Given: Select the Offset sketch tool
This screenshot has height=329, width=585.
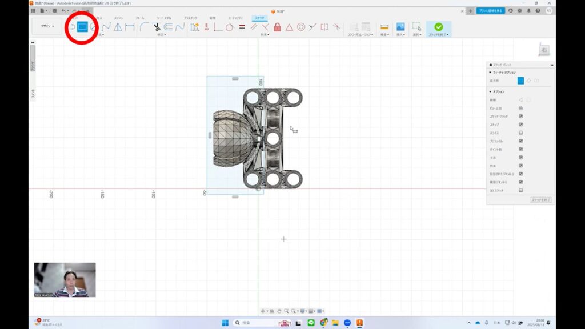Looking at the screenshot, I should [x=169, y=27].
